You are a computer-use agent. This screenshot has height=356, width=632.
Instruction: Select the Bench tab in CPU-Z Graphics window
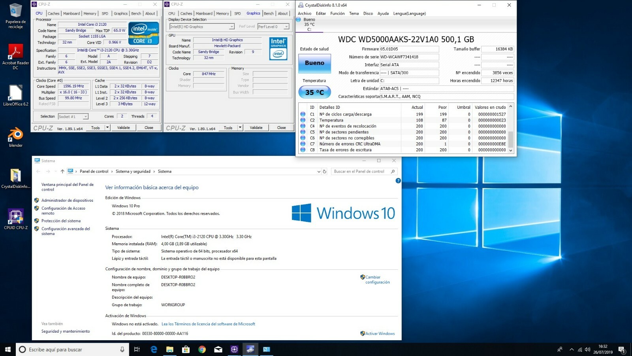[269, 13]
